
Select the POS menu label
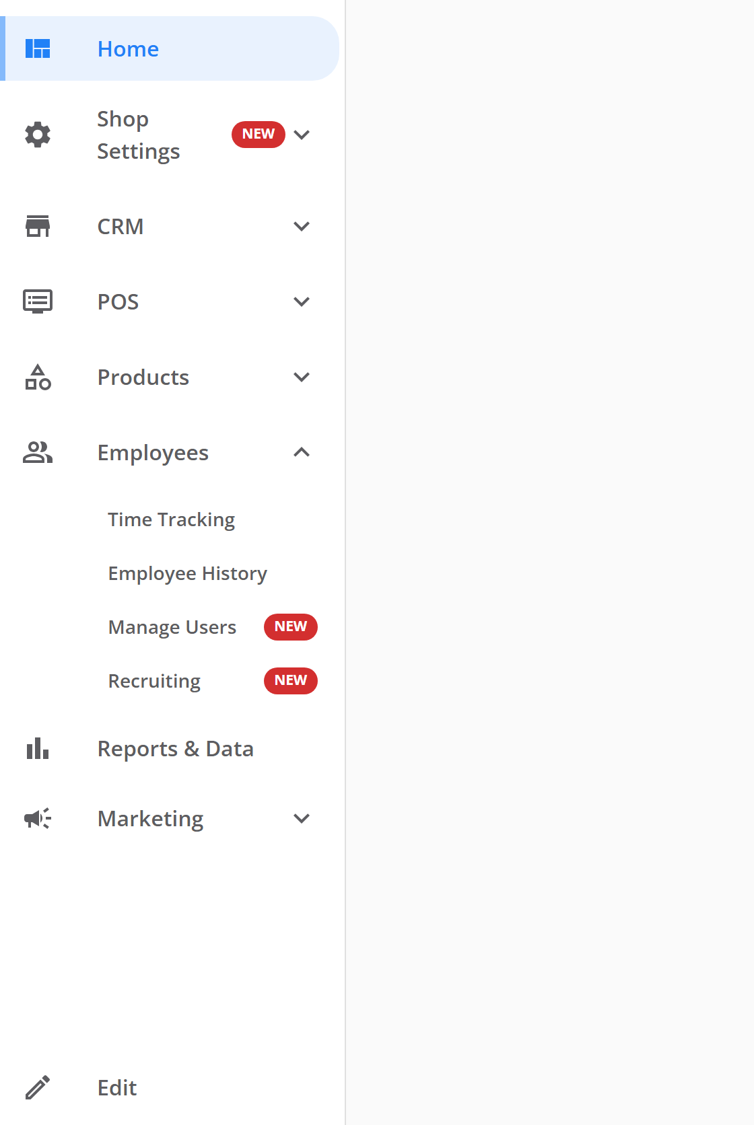tap(118, 302)
